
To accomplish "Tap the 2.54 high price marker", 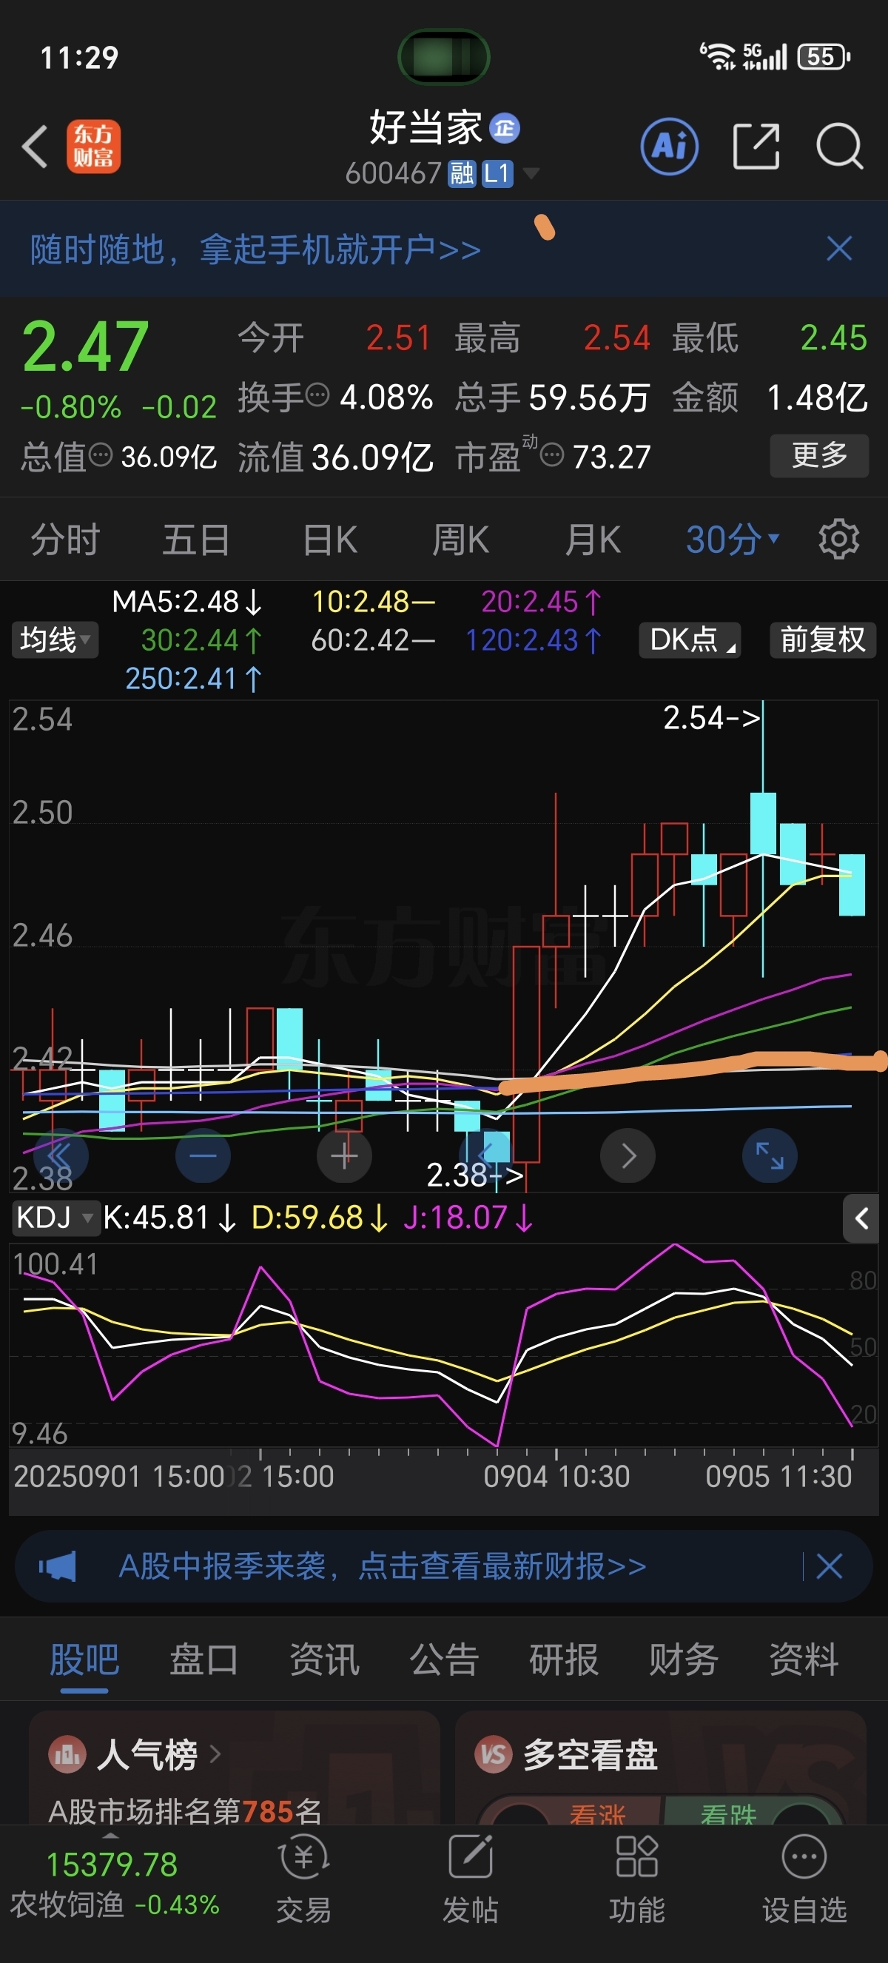I will point(711,718).
